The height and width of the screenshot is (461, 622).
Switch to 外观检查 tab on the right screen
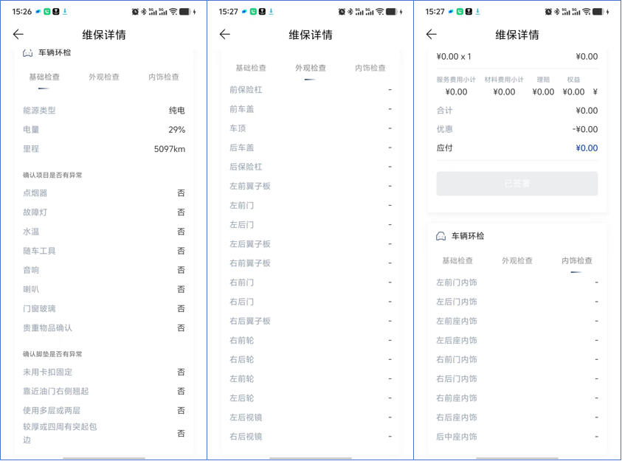[x=517, y=260]
